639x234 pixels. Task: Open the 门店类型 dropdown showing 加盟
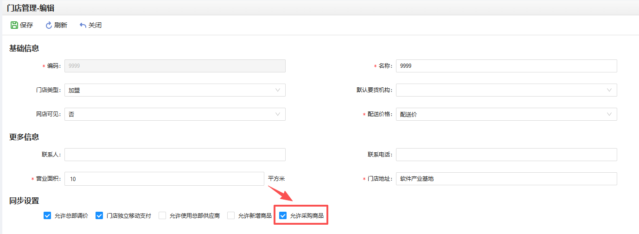pos(175,90)
